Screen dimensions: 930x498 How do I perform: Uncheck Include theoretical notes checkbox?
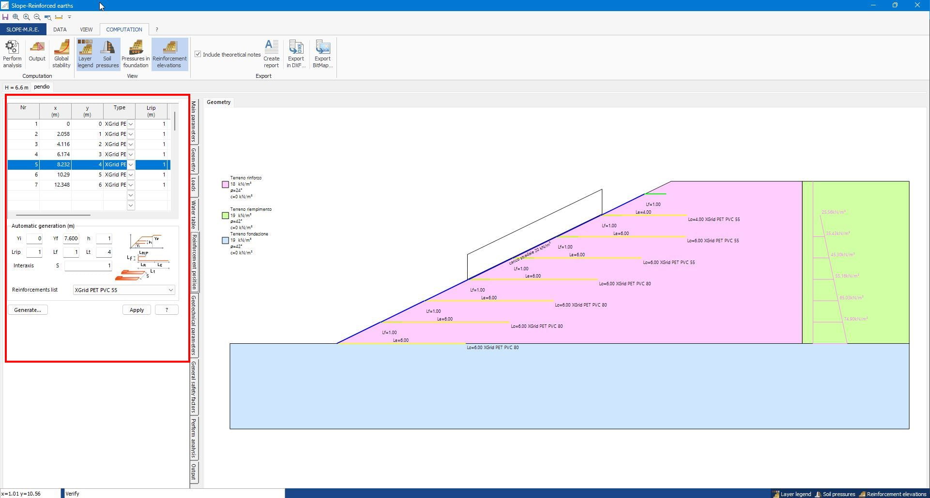[198, 54]
